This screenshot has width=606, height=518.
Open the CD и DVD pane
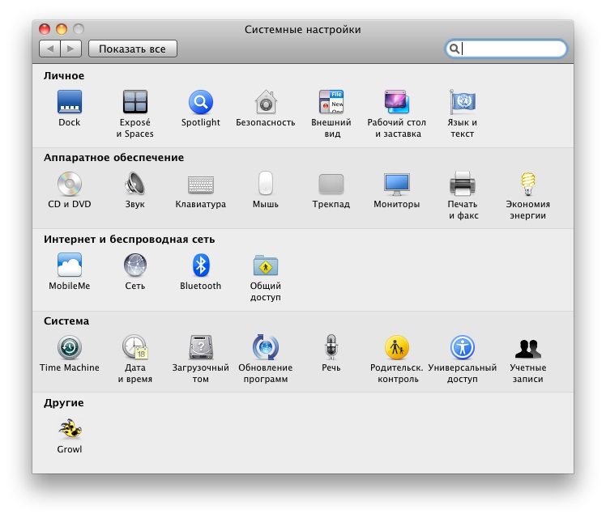click(70, 185)
